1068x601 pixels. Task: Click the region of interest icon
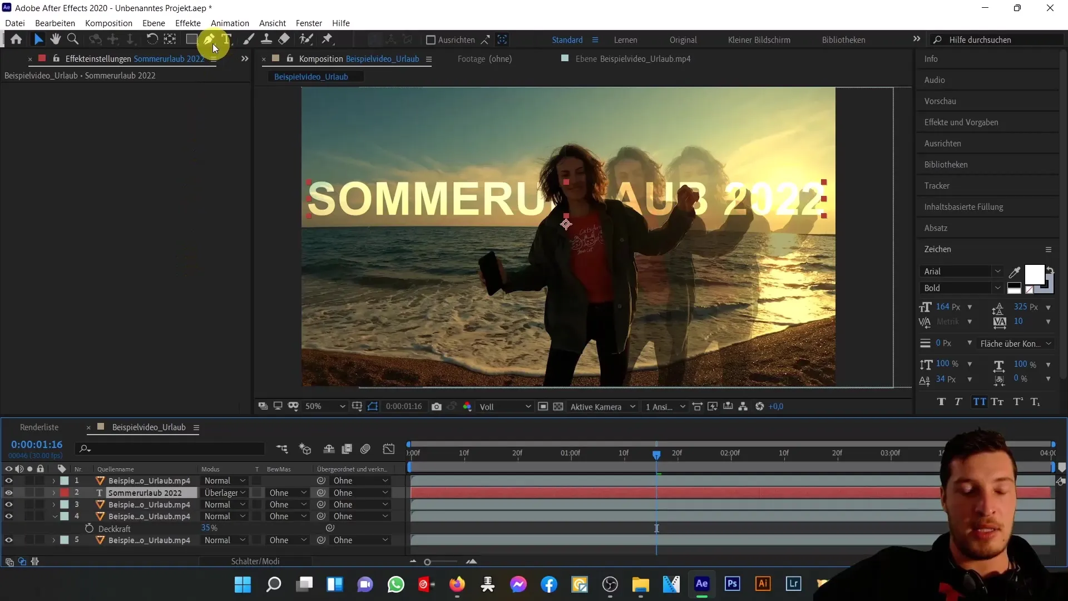[543, 407]
